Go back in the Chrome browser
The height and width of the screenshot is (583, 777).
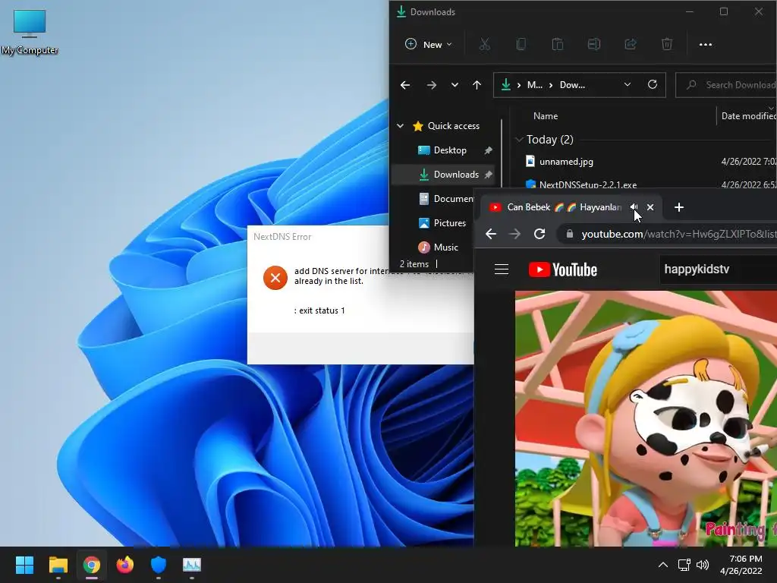click(x=491, y=234)
